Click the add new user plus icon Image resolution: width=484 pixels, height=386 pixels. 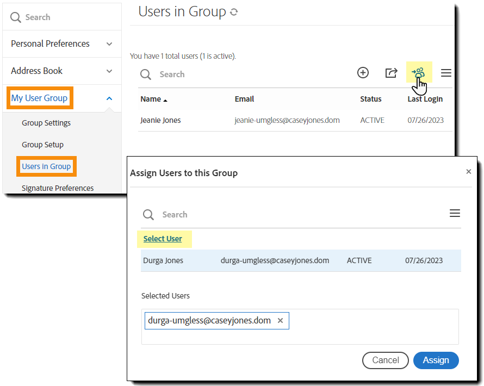[363, 72]
